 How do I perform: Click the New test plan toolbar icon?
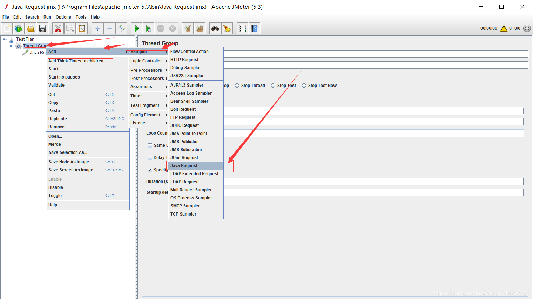(7, 28)
